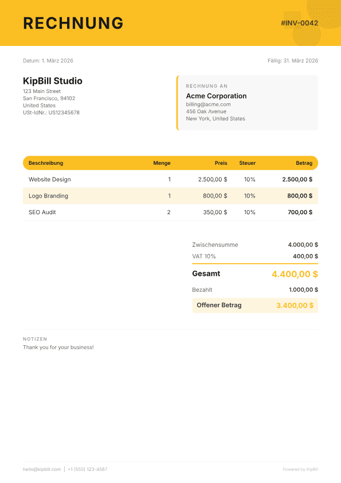Click the Gesamt label
The width and height of the screenshot is (341, 483).
[206, 273]
